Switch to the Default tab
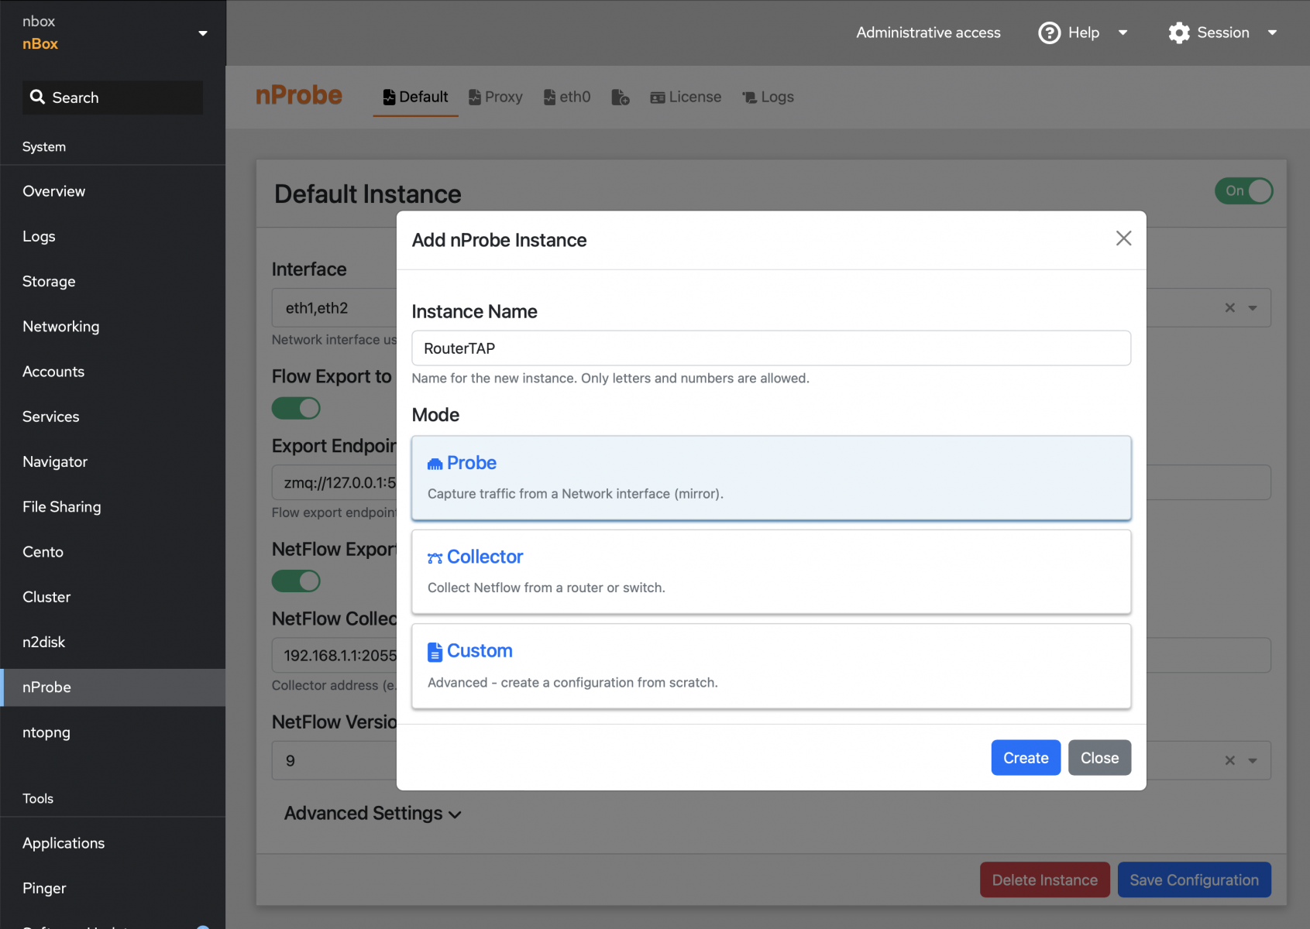The width and height of the screenshot is (1310, 929). tap(415, 97)
